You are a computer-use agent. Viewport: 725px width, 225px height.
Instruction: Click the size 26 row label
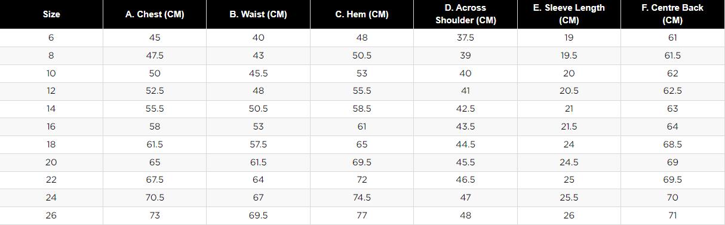click(x=51, y=216)
